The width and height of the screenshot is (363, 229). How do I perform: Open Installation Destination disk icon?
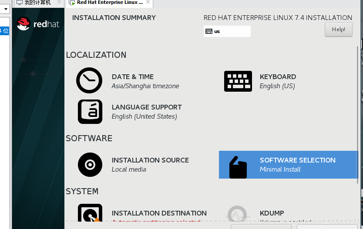pyautogui.click(x=90, y=212)
